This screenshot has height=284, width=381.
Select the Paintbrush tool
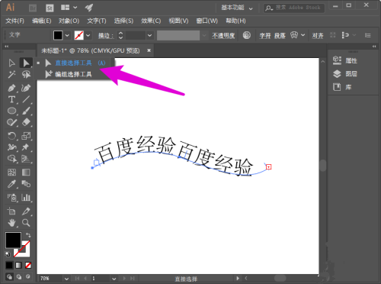click(x=26, y=111)
